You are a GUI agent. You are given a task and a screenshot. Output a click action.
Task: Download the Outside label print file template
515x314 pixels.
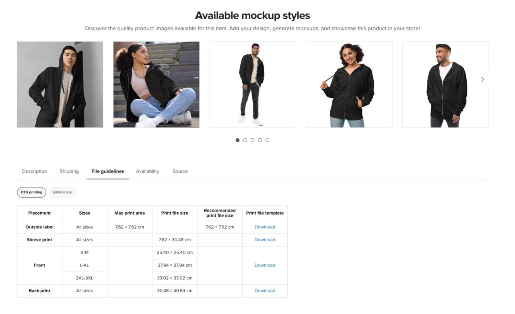click(264, 227)
